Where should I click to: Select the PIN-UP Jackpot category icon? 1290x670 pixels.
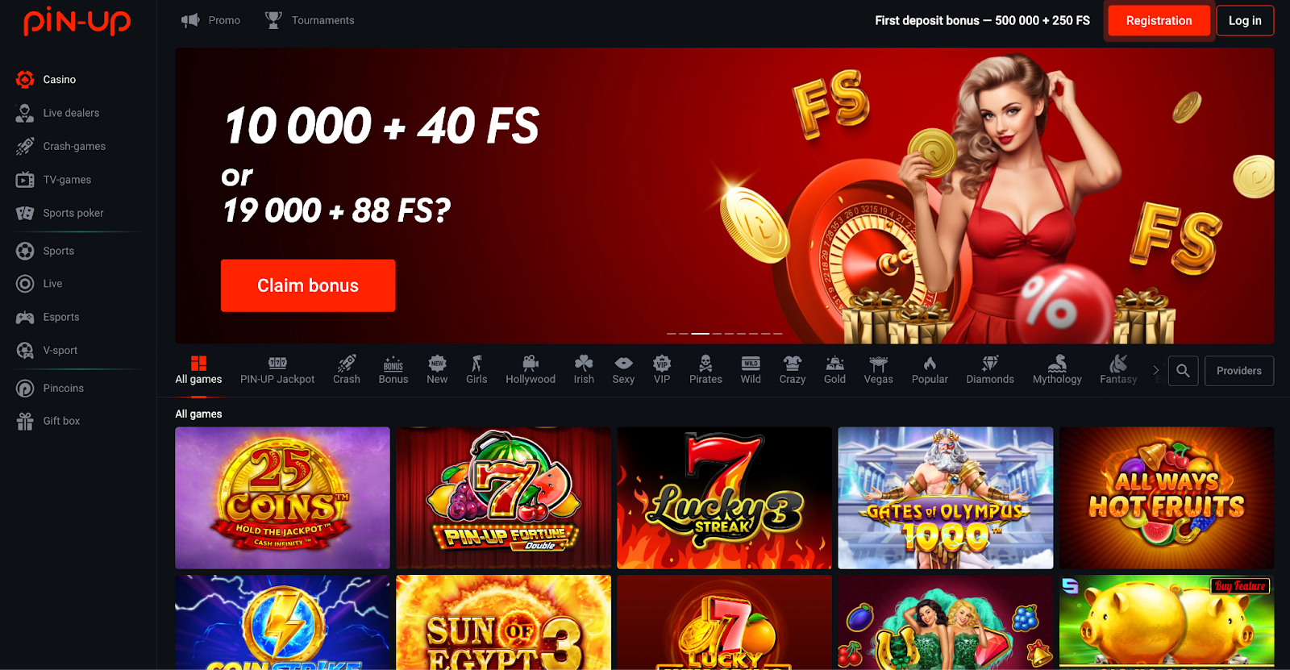(277, 363)
